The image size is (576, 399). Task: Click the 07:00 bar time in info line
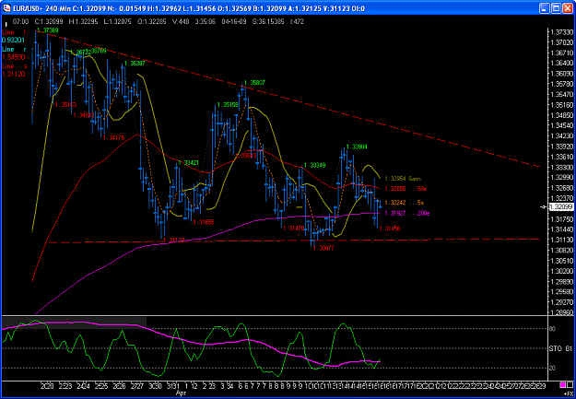[x=20, y=21]
